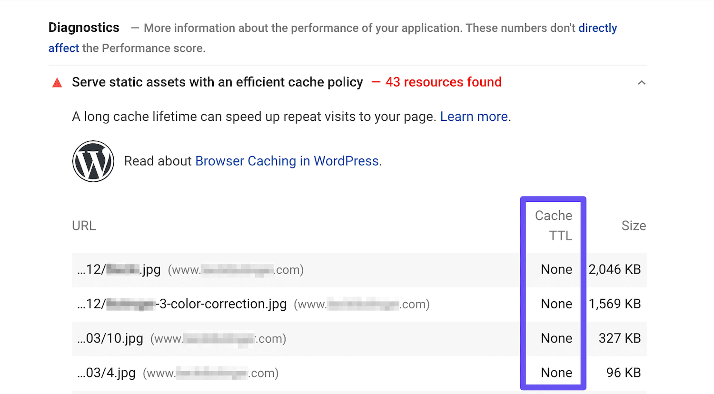Screen dimensions: 714x394
Task: Click the URL column header
Action: 84,225
